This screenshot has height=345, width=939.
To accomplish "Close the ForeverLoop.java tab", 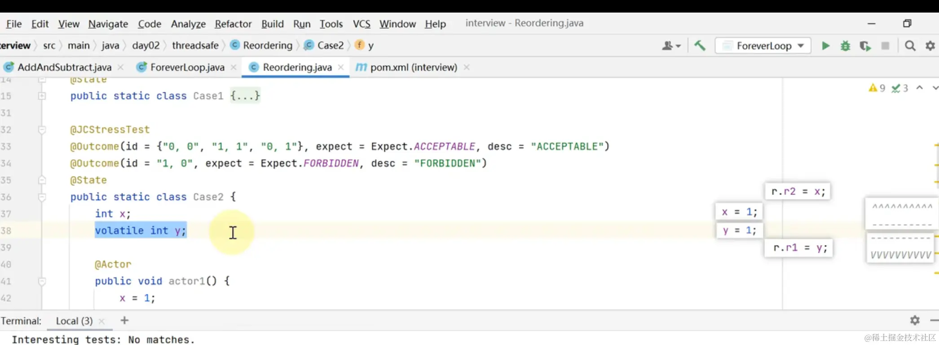I will tap(234, 67).
